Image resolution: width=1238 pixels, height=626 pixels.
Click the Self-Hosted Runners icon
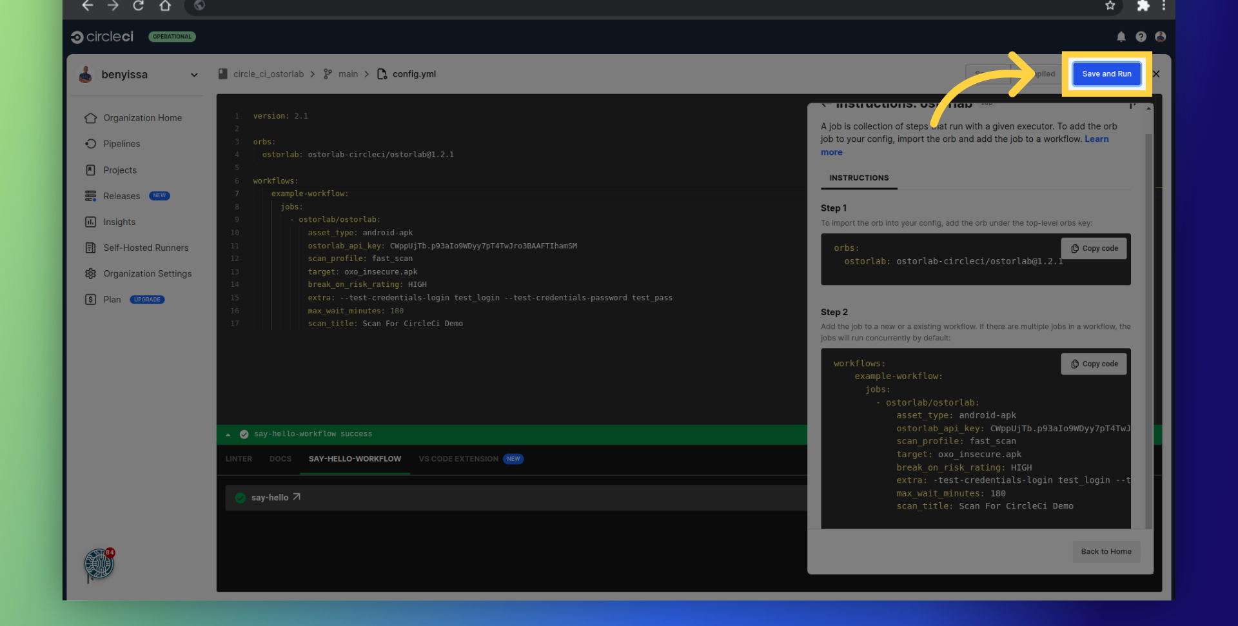pos(91,248)
